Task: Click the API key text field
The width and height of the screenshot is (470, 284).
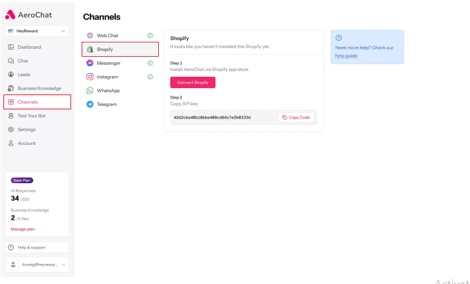Action: [x=244, y=117]
